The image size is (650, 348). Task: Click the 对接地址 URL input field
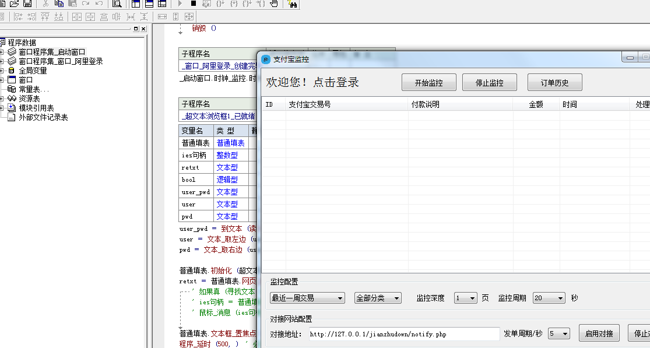[404, 334]
